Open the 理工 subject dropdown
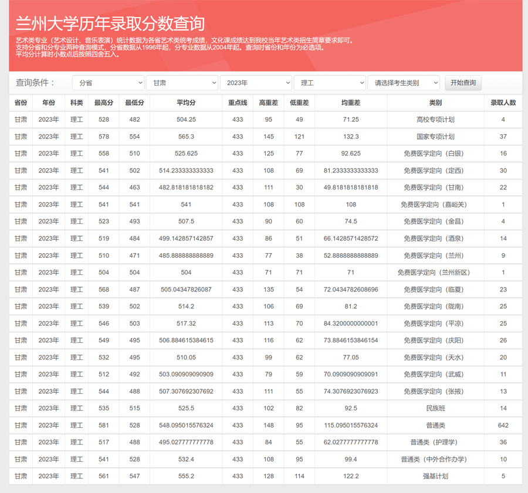 pos(330,83)
